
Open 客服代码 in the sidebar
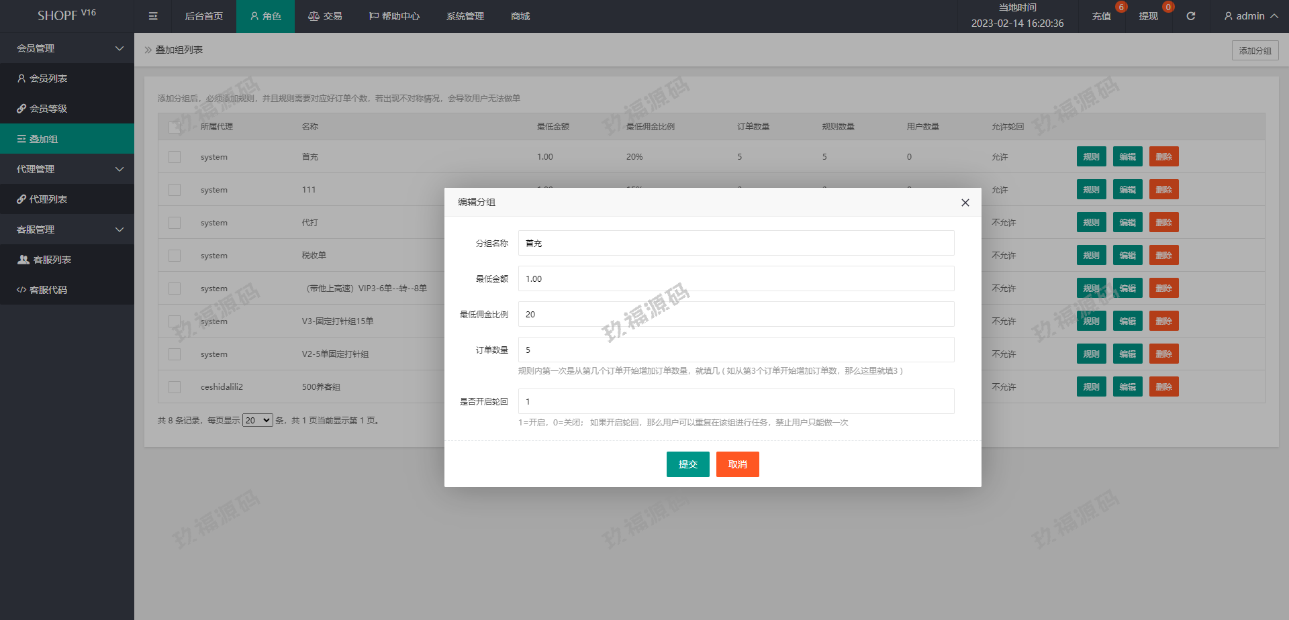coord(48,290)
